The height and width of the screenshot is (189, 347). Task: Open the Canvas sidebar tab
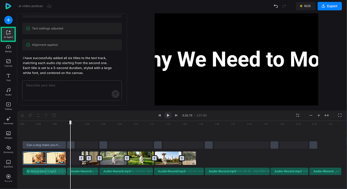pyautogui.click(x=8, y=63)
